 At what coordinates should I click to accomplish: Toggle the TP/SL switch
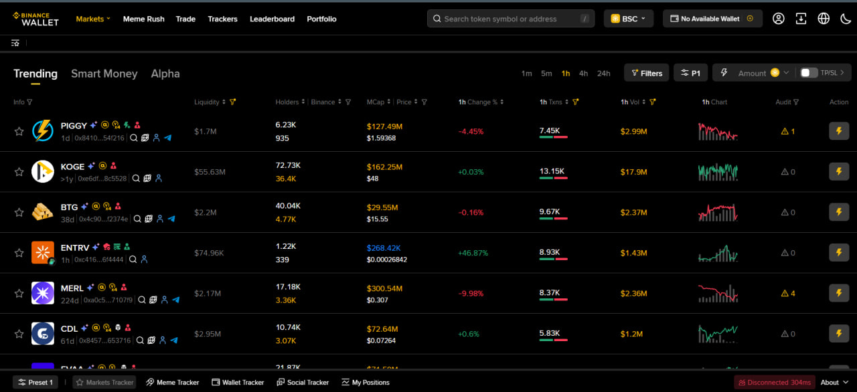coord(809,73)
